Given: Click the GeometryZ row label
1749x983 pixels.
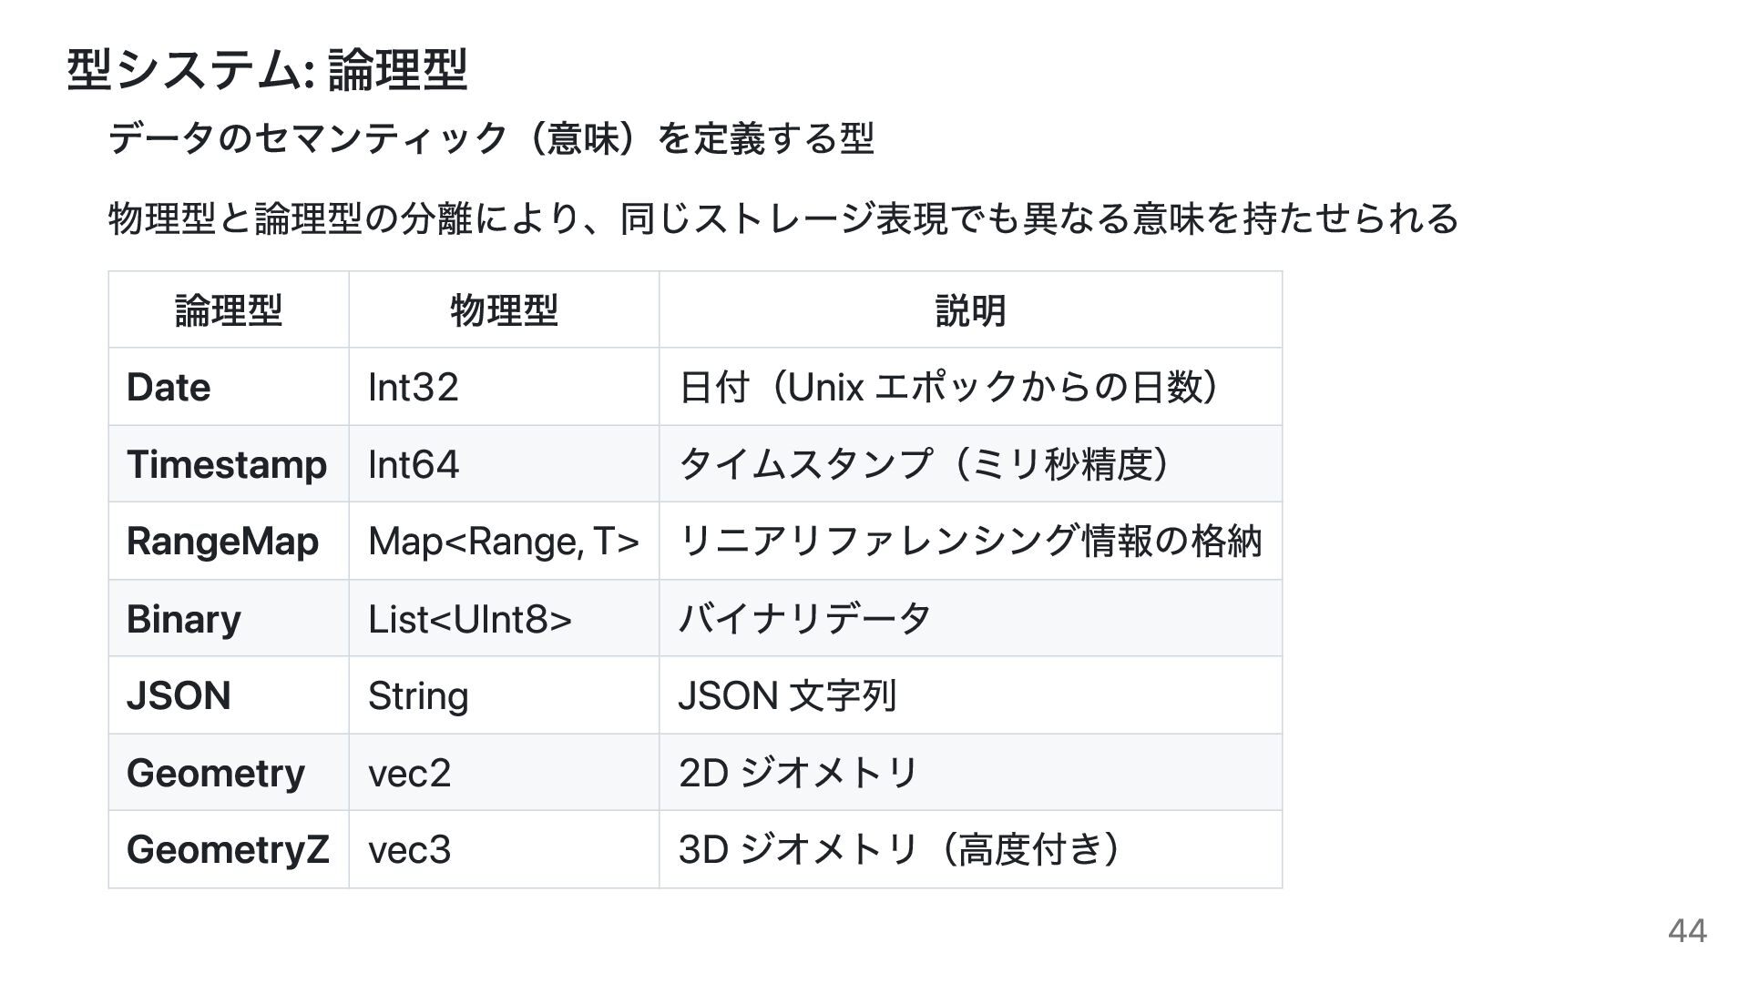Looking at the screenshot, I should [228, 850].
